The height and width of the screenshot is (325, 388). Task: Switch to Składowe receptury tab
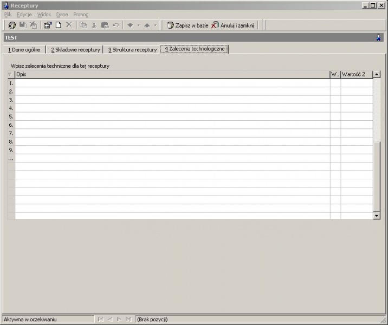75,50
